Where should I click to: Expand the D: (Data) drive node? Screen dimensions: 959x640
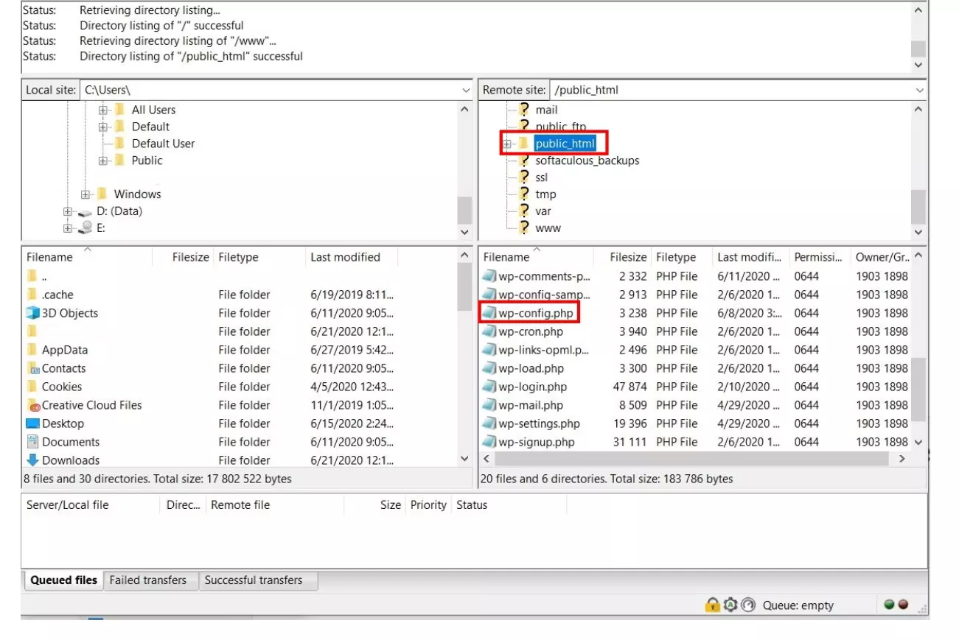pos(68,211)
